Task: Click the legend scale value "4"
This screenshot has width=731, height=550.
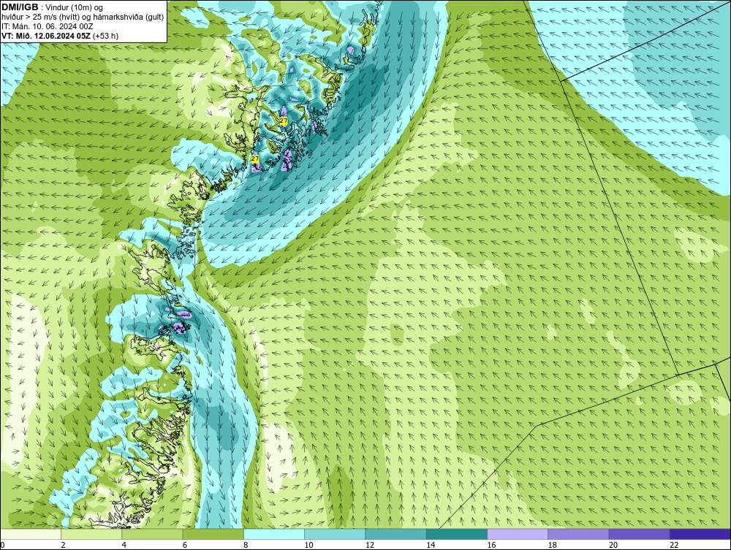Action: 124,545
